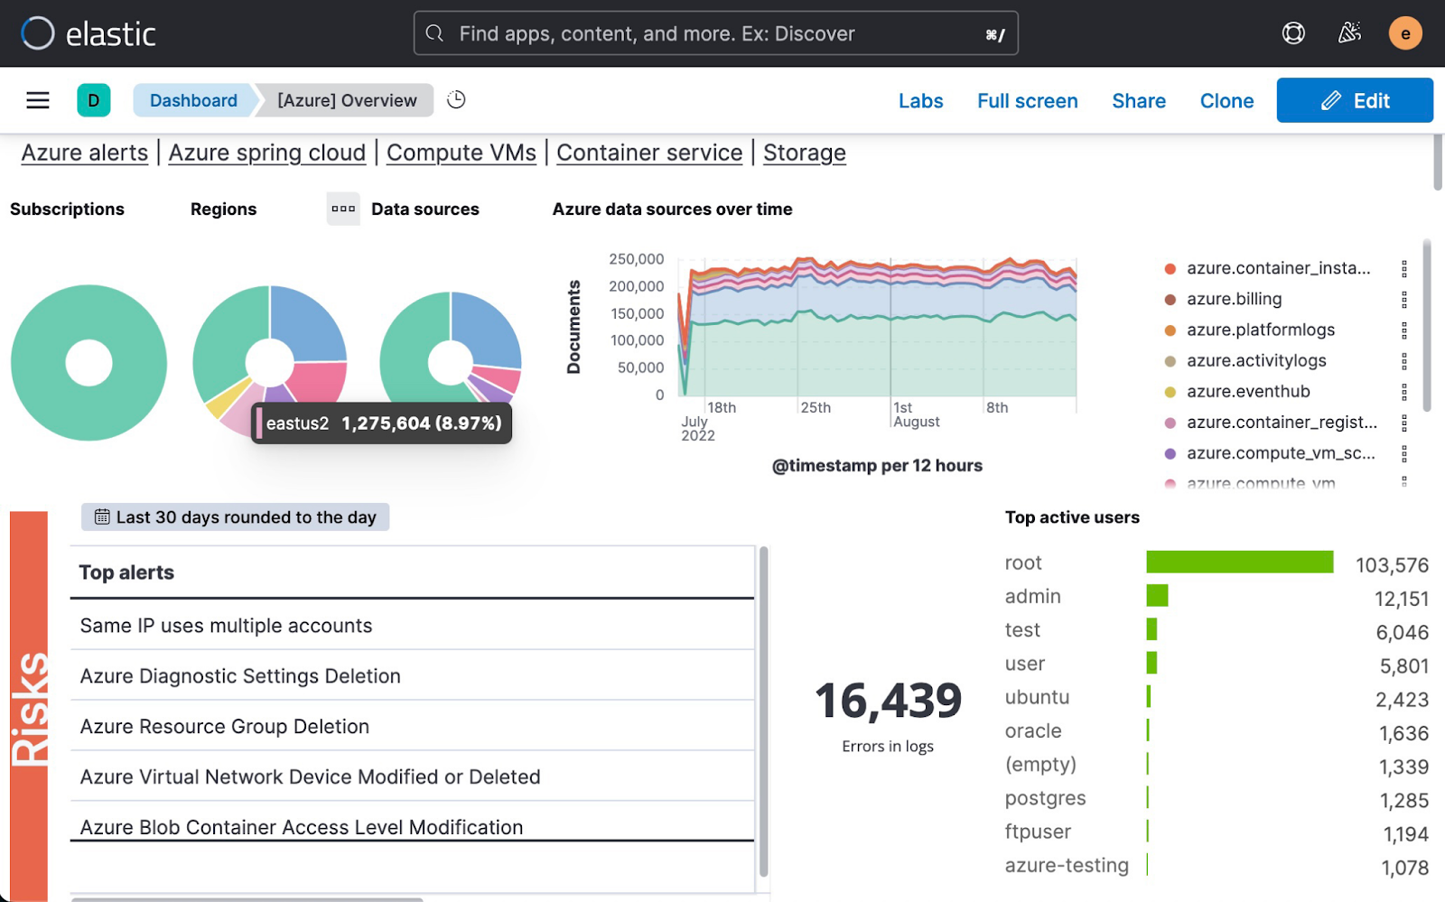Open the Azure alerts link

point(84,153)
